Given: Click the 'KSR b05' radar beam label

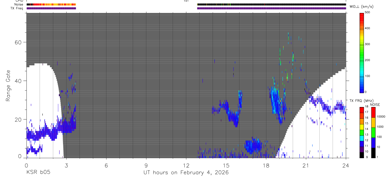Looking at the screenshot, I should coord(38,172).
